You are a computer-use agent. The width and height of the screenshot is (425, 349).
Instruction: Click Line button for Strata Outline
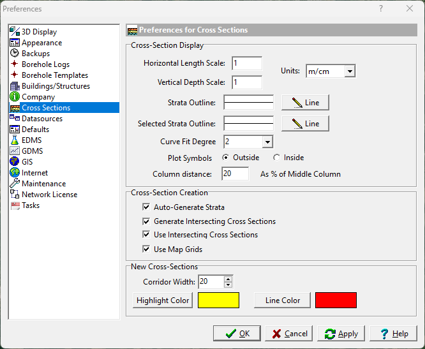304,102
